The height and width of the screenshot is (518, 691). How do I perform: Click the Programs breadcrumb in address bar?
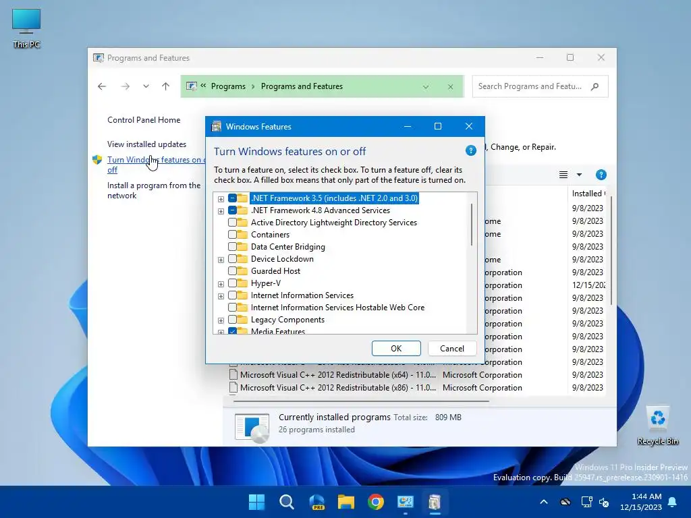click(228, 86)
